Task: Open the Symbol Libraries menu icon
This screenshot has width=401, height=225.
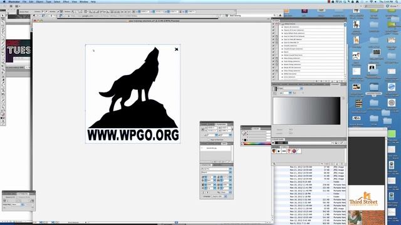Action: point(274,164)
